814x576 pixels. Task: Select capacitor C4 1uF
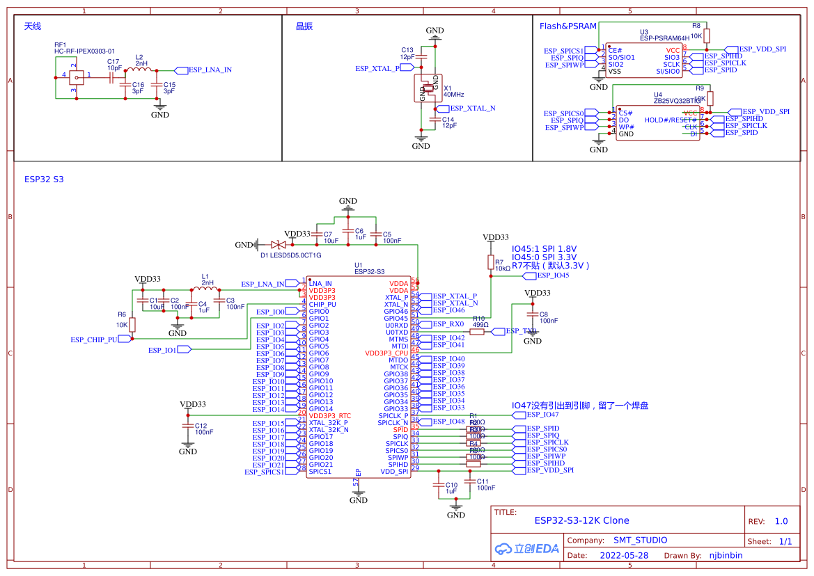coord(191,304)
